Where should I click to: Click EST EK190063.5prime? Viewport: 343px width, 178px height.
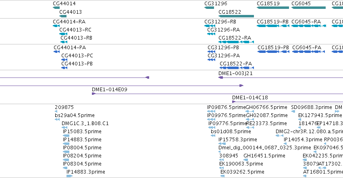point(221,168)
